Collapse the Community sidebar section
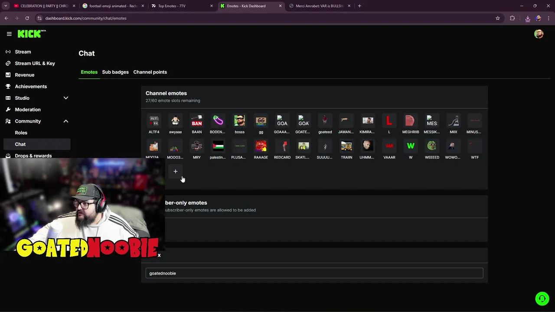Screen dimensions: 555x312 pos(66,121)
